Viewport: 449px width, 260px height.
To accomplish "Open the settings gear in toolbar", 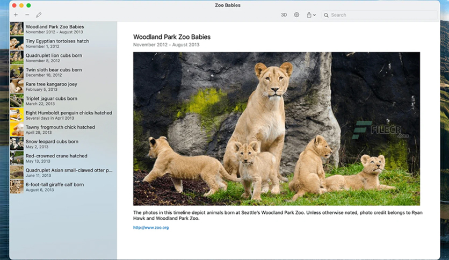I will [x=296, y=15].
